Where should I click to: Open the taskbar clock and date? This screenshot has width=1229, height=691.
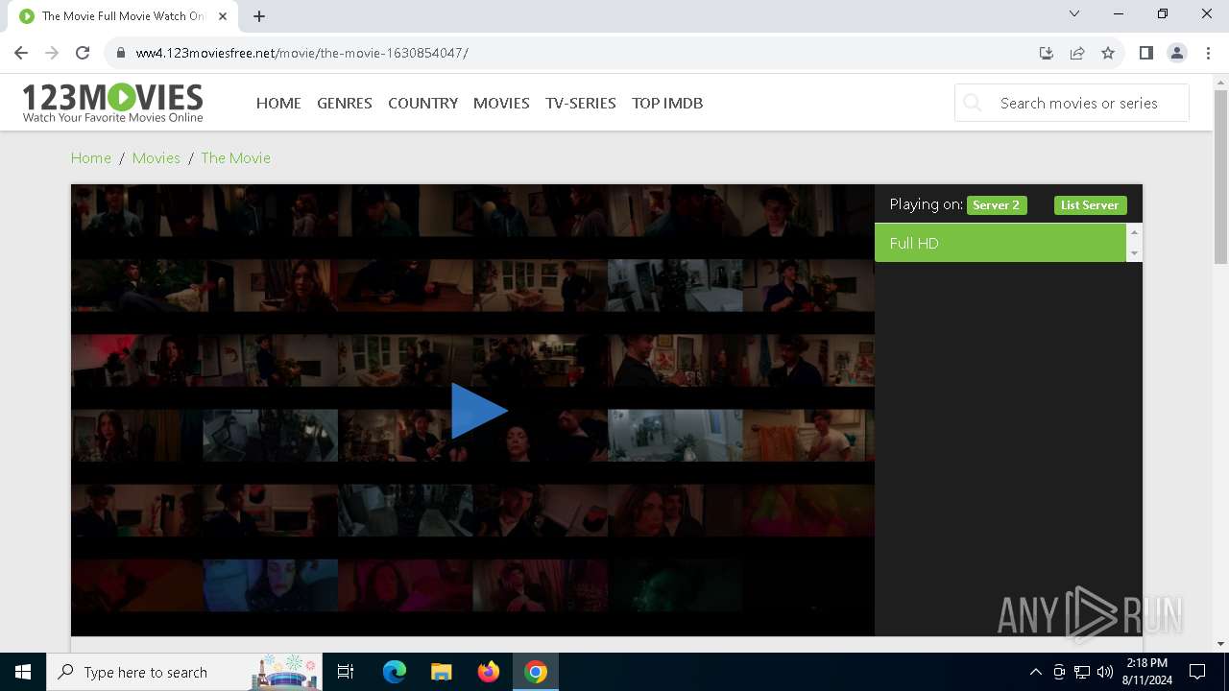(1147, 672)
